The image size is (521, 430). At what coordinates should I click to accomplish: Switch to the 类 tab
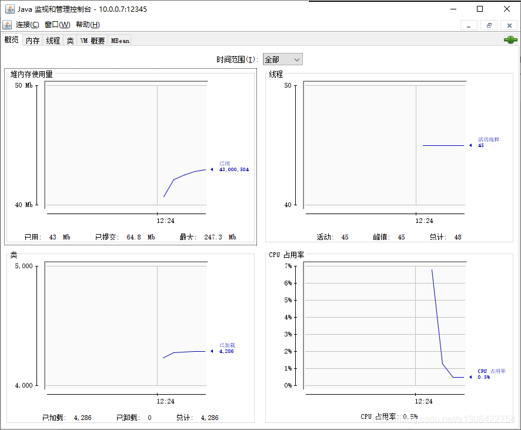[70, 40]
